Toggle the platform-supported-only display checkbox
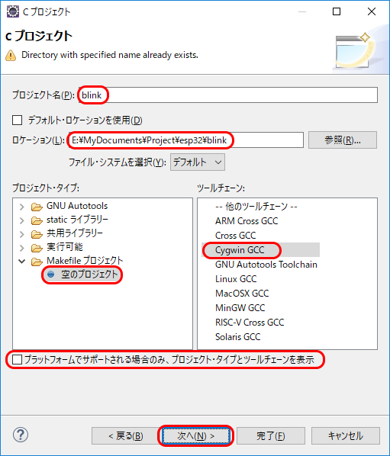Screen dimensions: 390x456 [17, 360]
